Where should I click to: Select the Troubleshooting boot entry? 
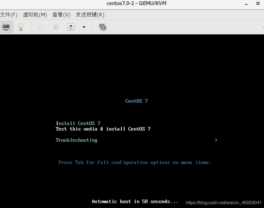pyautogui.click(x=76, y=140)
